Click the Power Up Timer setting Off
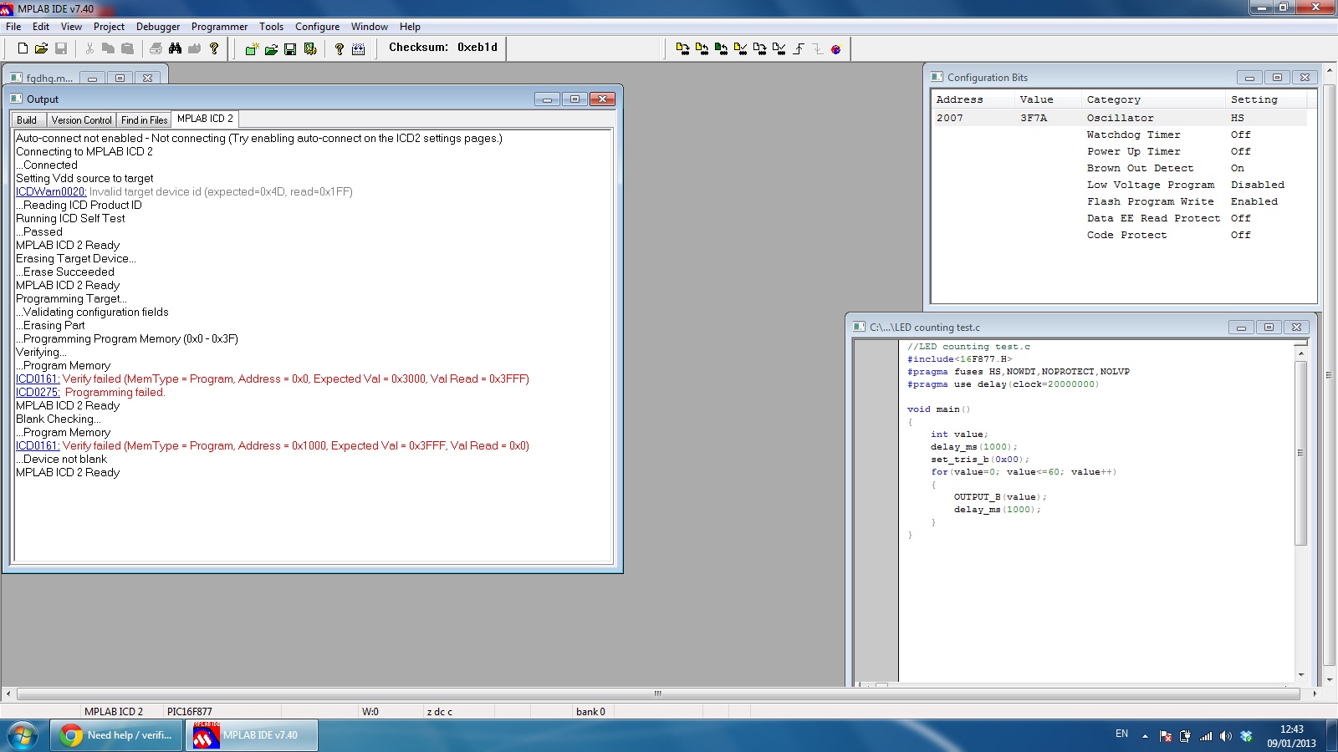The image size is (1338, 752). point(1241,151)
